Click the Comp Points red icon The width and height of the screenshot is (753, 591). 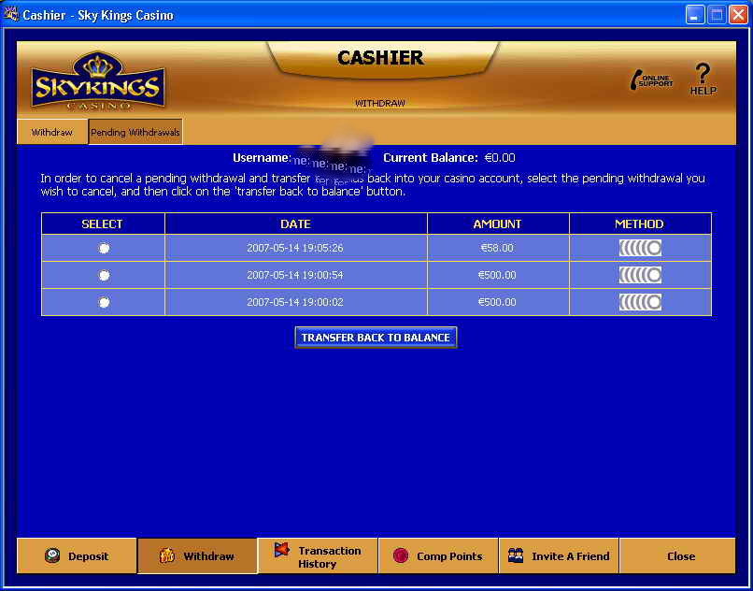(x=400, y=555)
